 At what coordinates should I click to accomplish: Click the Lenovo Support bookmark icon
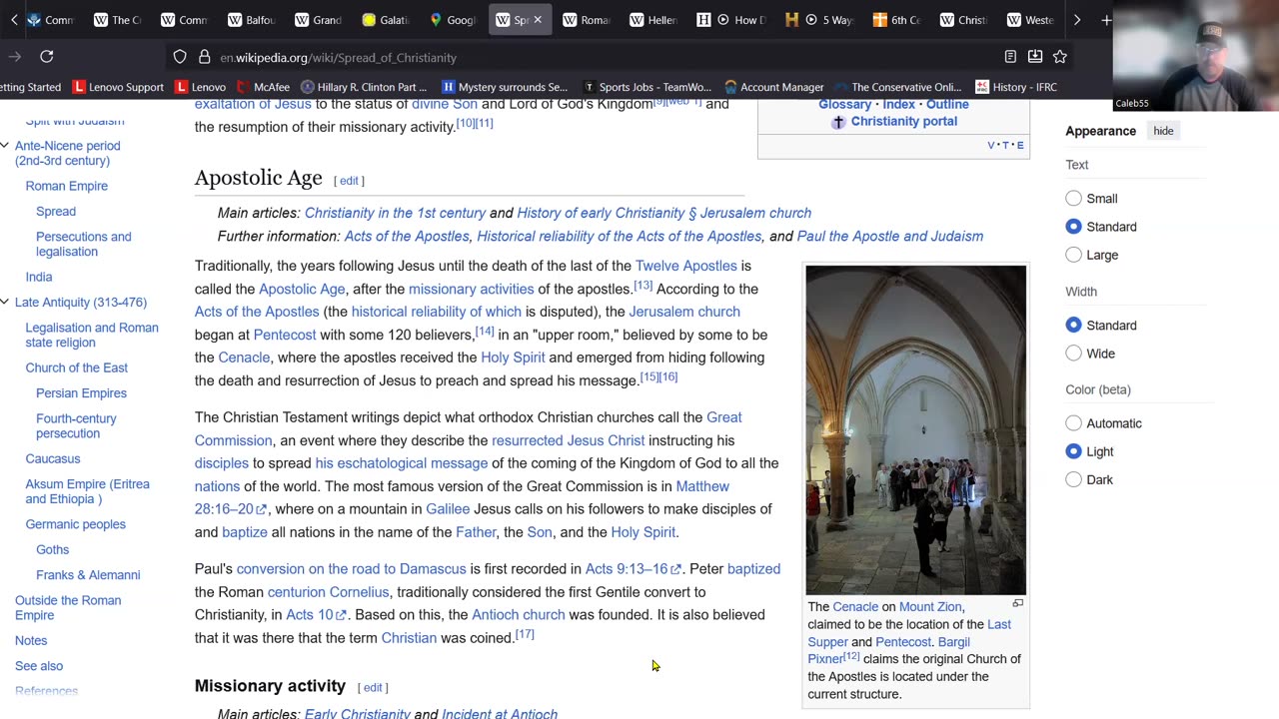click(x=80, y=87)
